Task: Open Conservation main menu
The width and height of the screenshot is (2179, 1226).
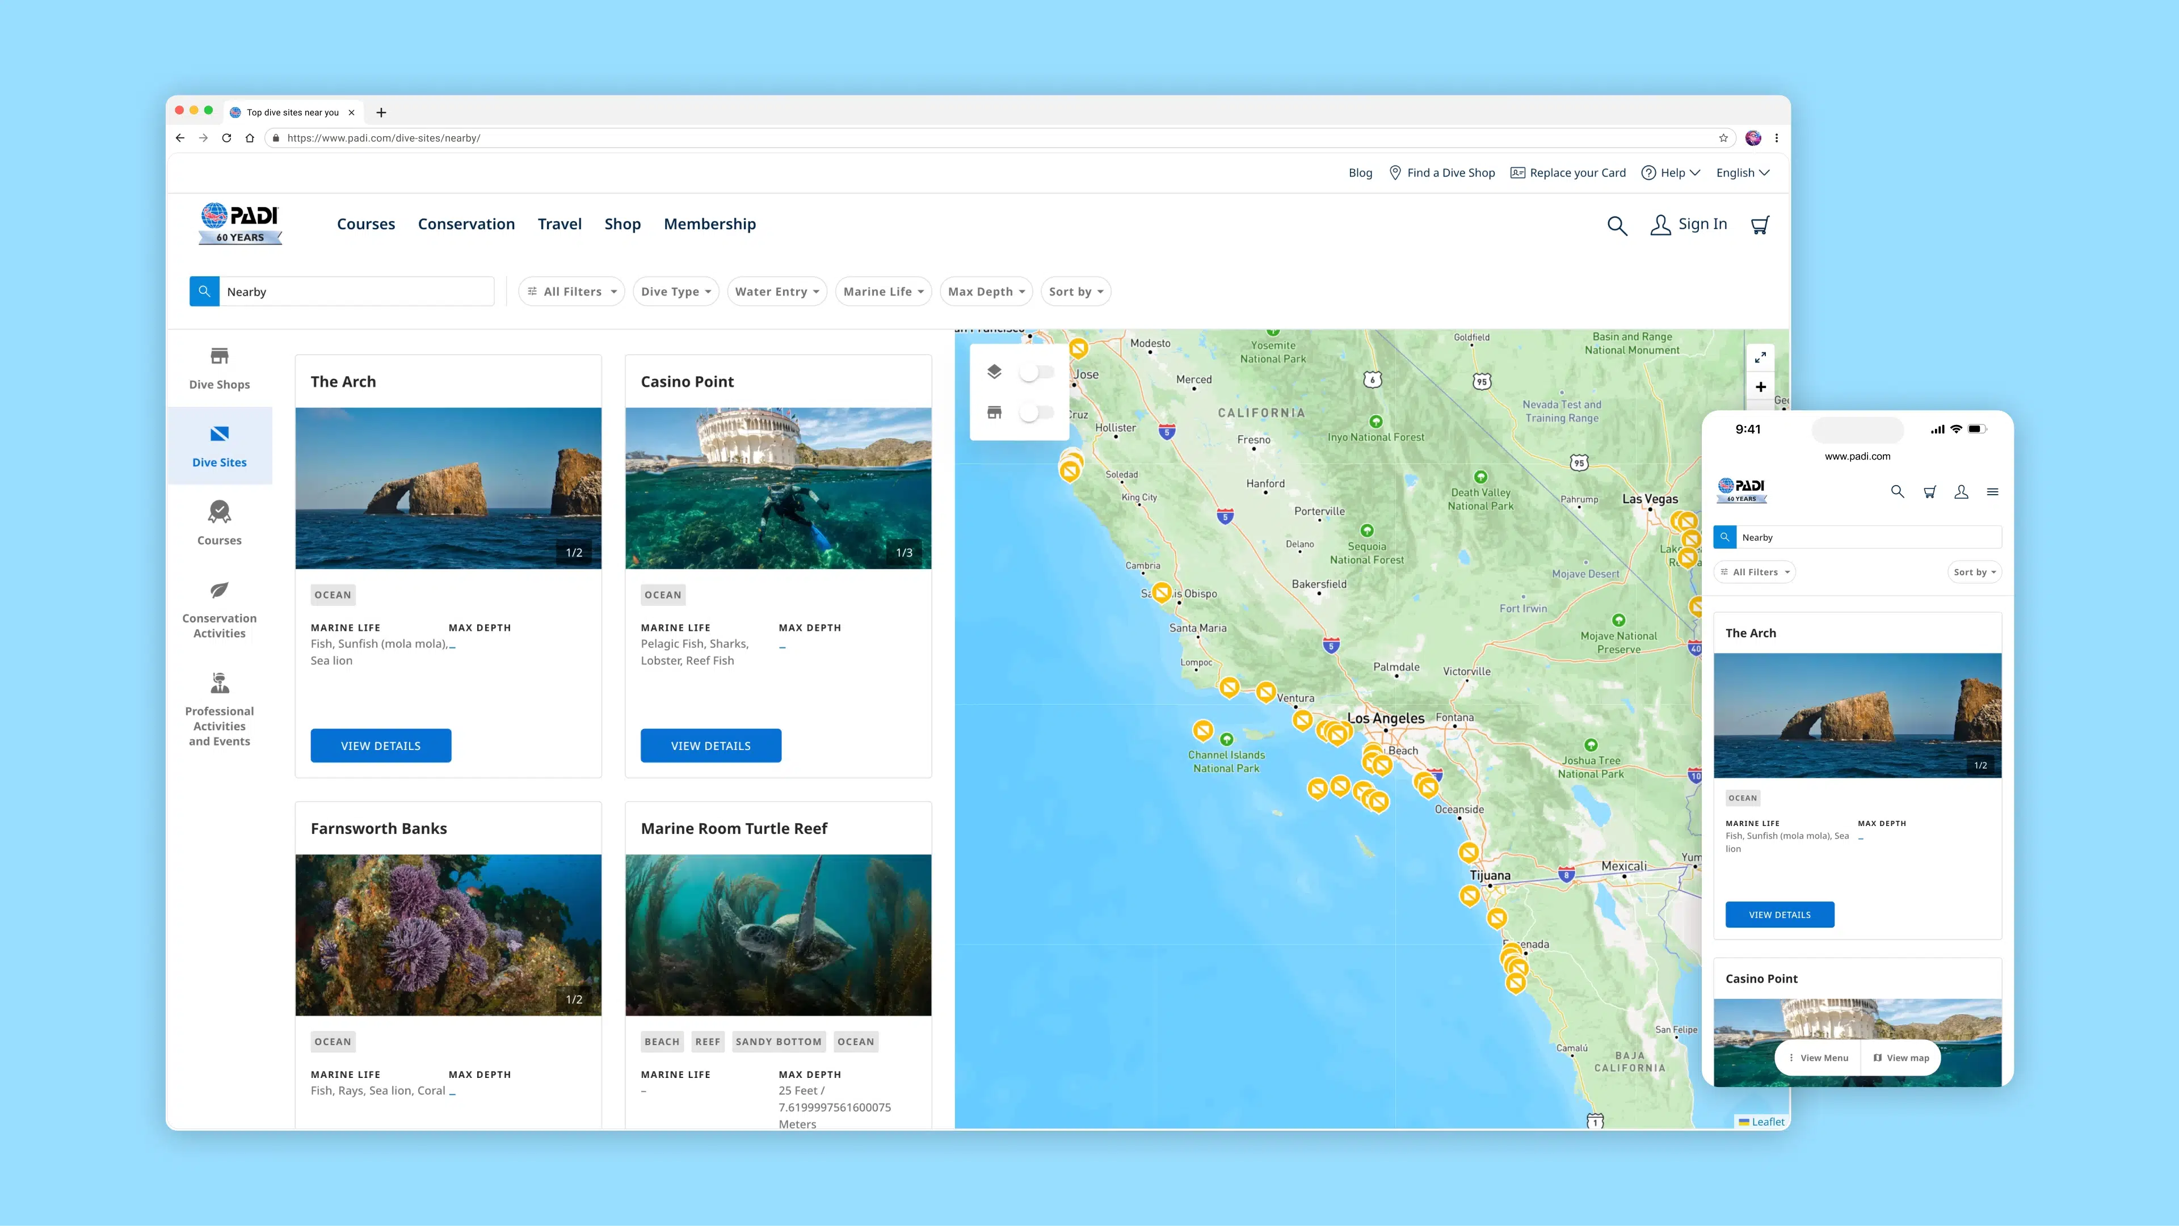Action: 466,224
